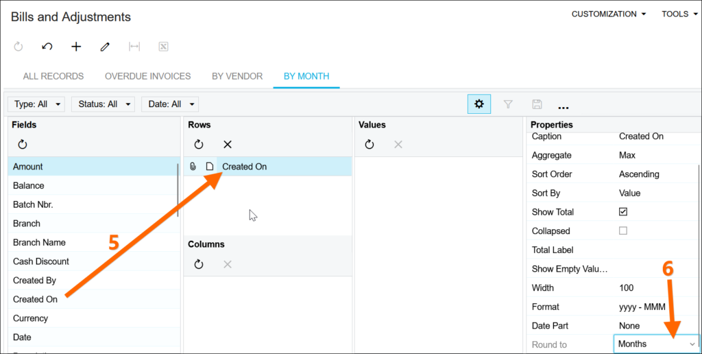Click the refresh icon in Fields panel
The height and width of the screenshot is (354, 702).
point(23,145)
